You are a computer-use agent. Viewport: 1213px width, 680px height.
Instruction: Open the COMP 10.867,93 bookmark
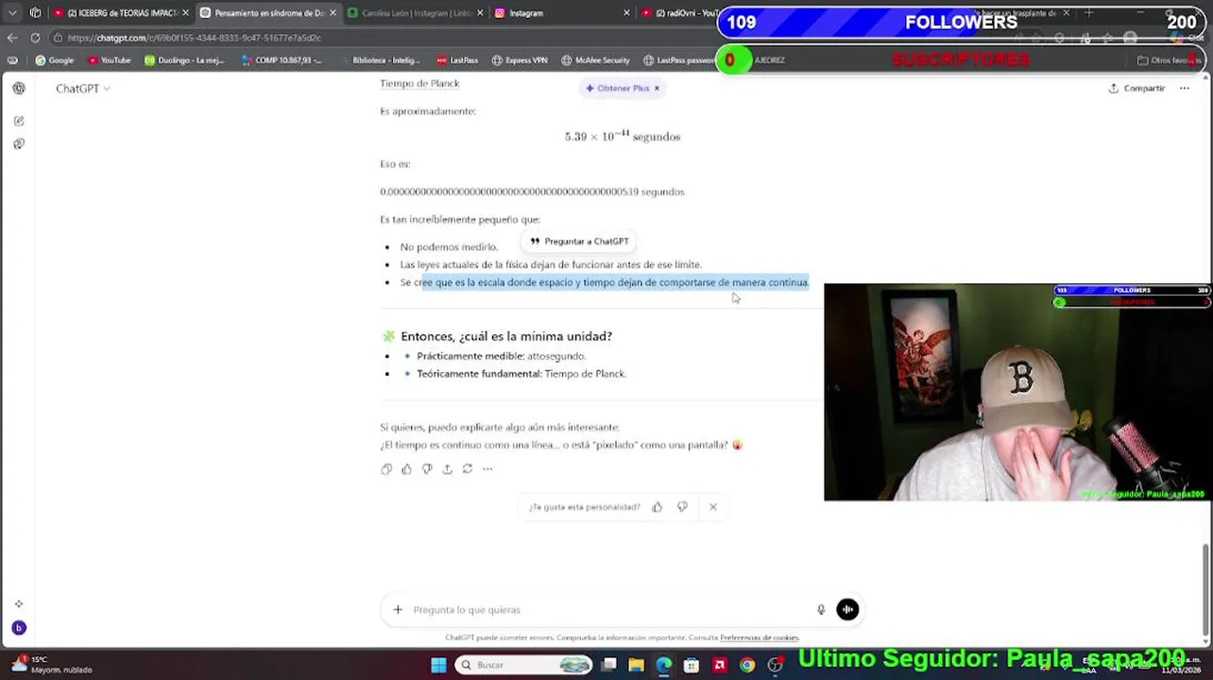click(282, 60)
